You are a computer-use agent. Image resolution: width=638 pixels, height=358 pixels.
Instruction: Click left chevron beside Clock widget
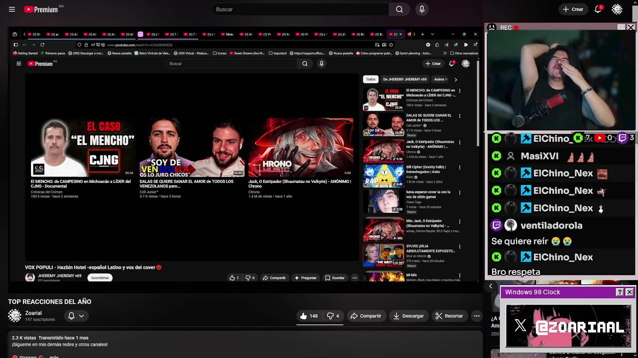[490, 286]
